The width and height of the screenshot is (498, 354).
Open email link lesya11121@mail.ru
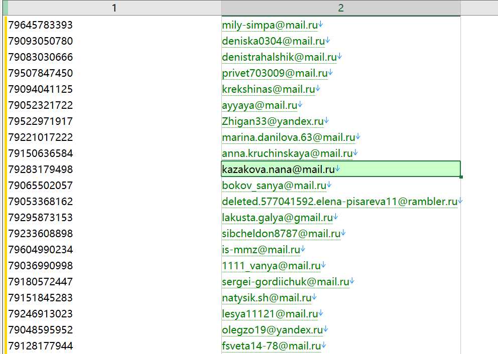(x=270, y=314)
